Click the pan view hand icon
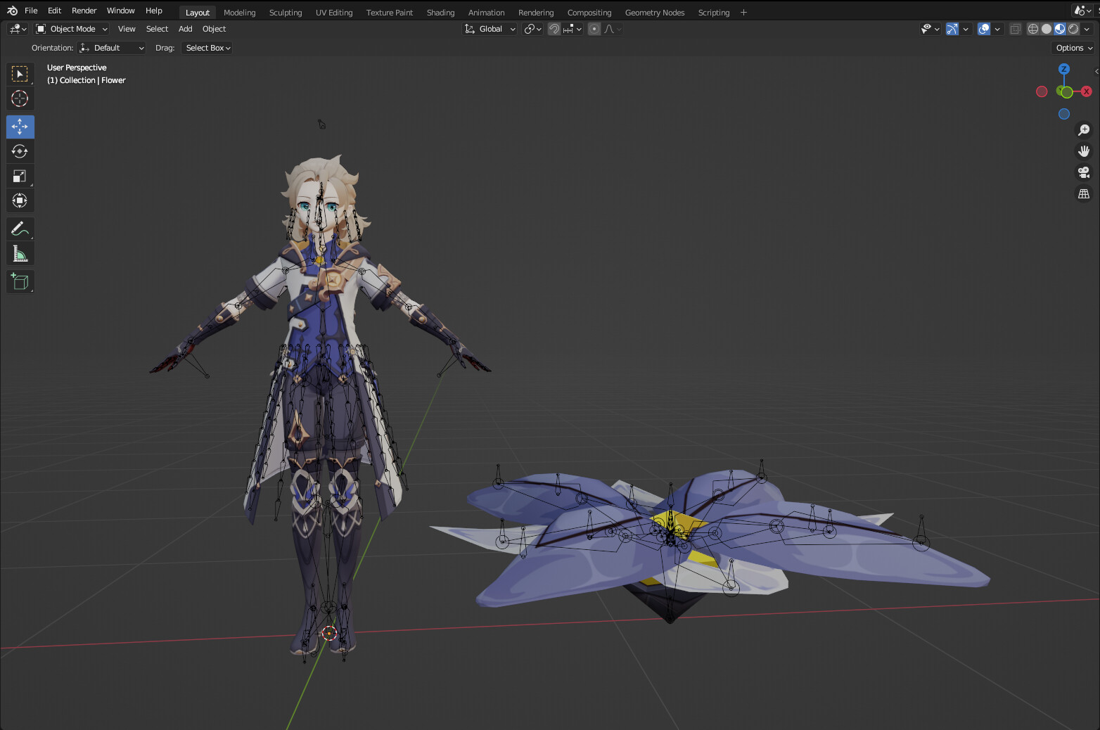The height and width of the screenshot is (730, 1100). [1084, 151]
